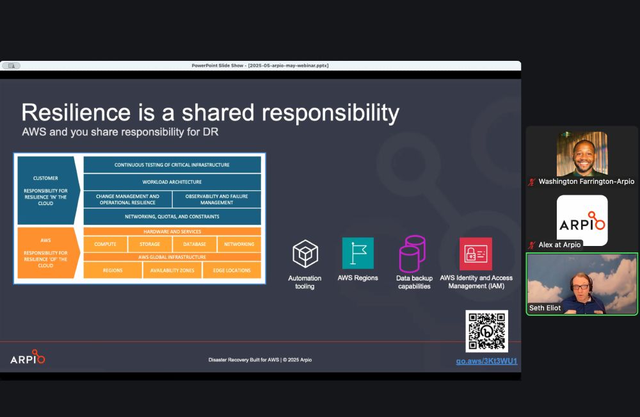Click the 'Hardware and Services' orange header

172,232
